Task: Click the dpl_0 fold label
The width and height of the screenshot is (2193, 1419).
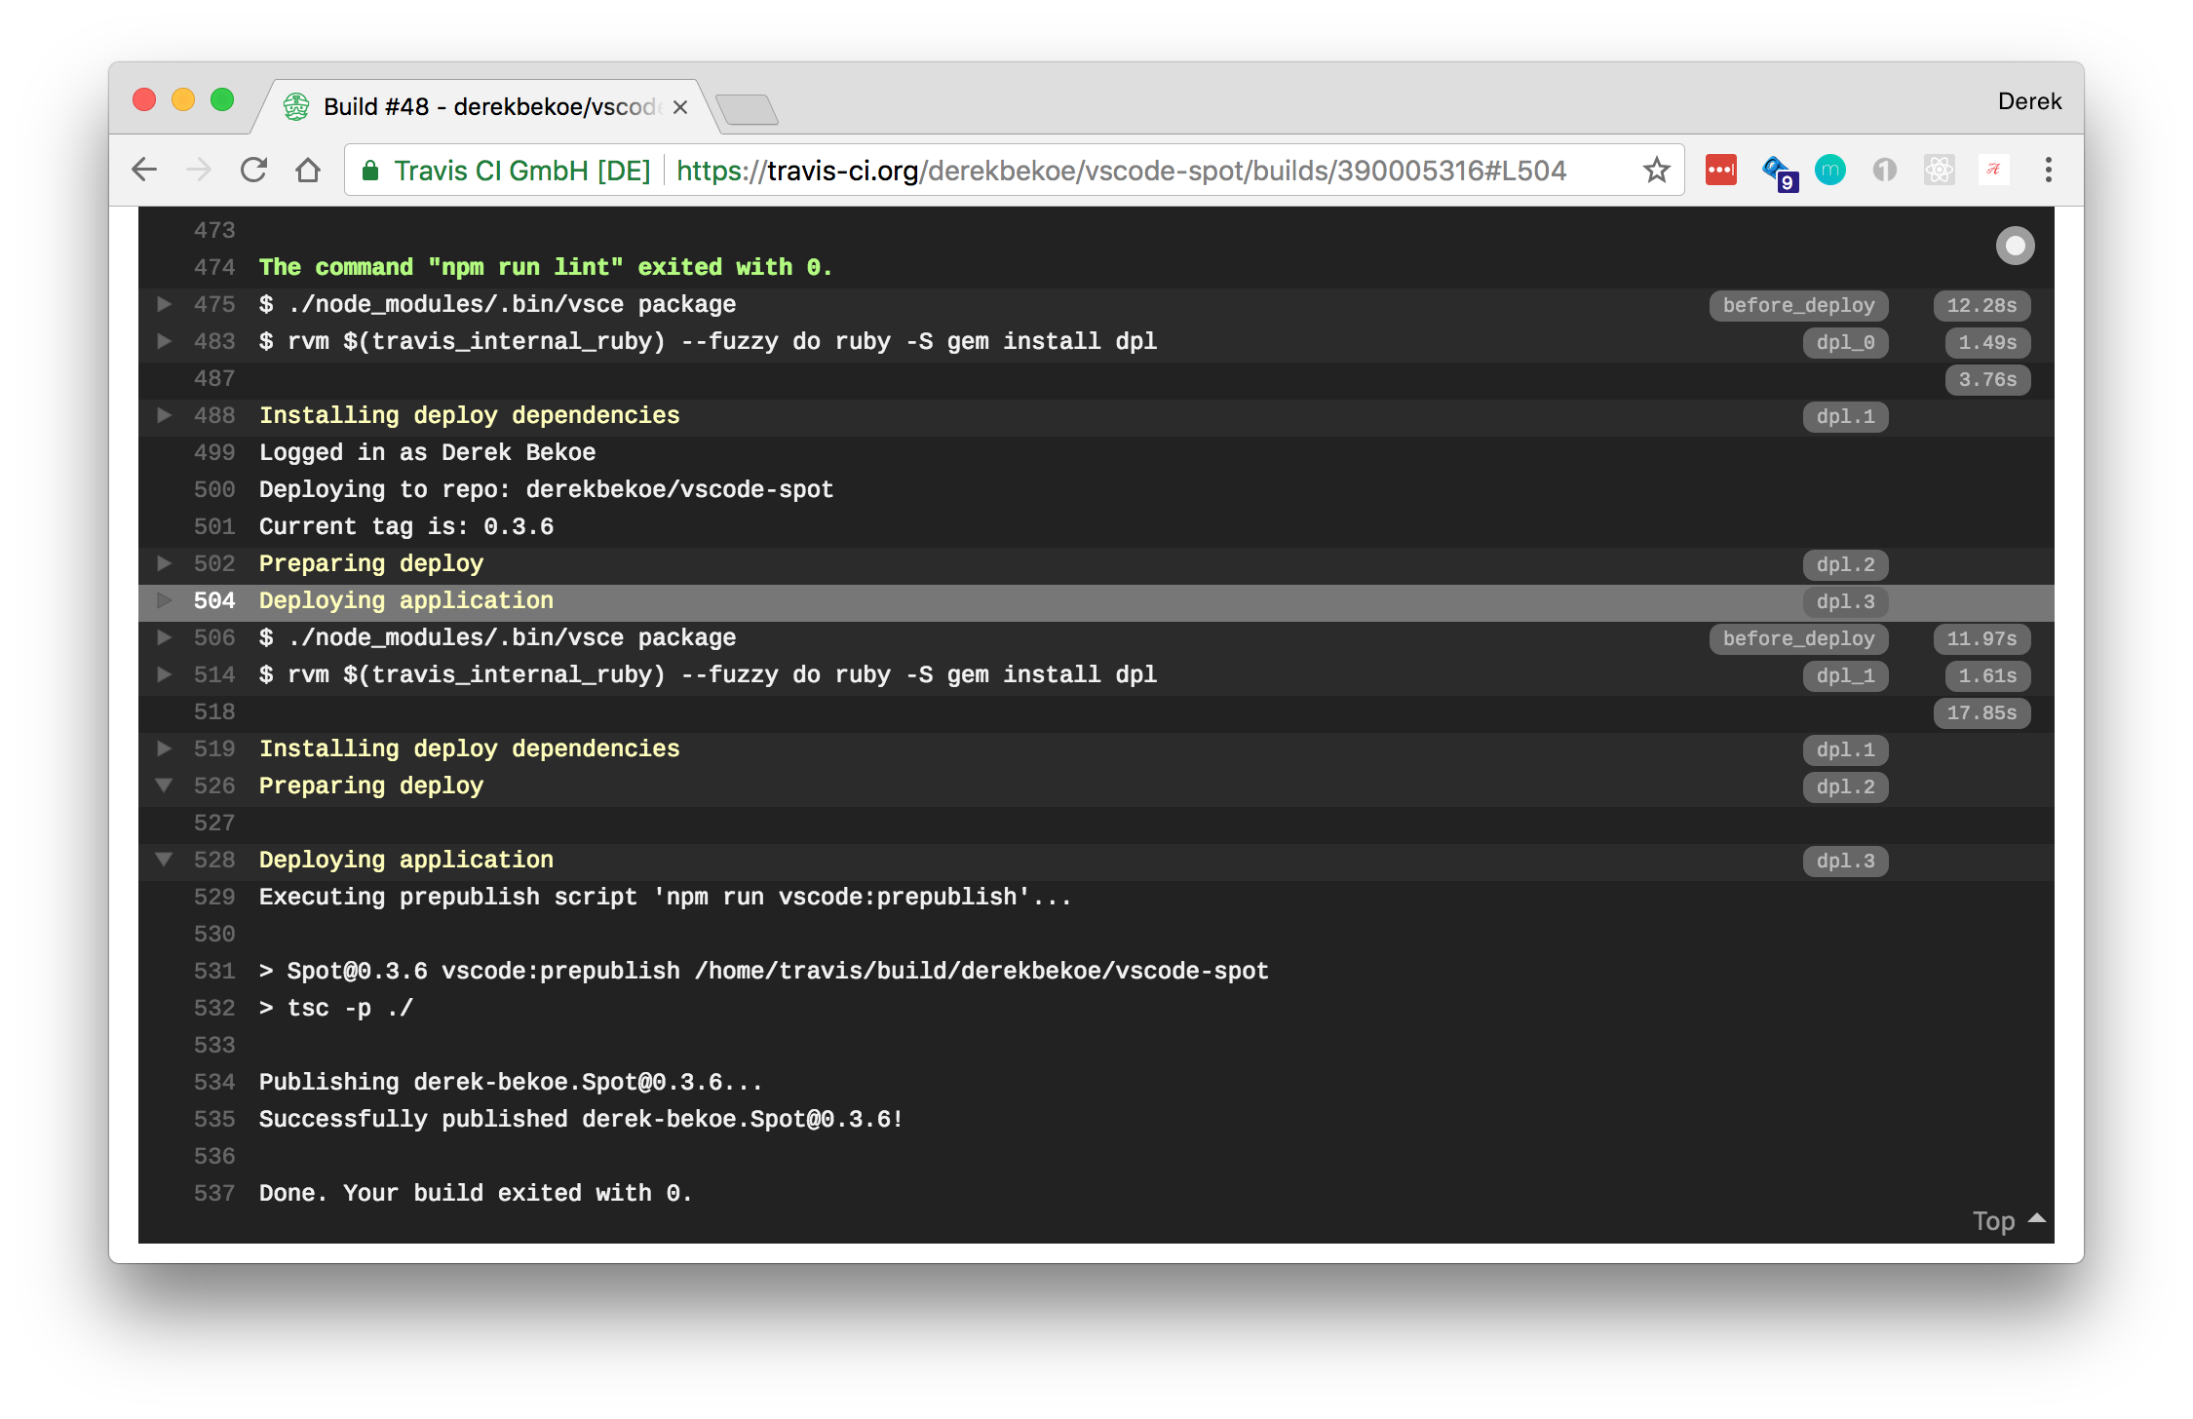Action: tap(1845, 342)
